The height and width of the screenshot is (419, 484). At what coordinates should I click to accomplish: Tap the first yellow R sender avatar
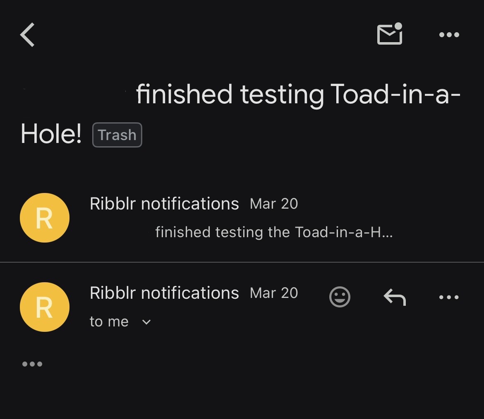click(45, 218)
